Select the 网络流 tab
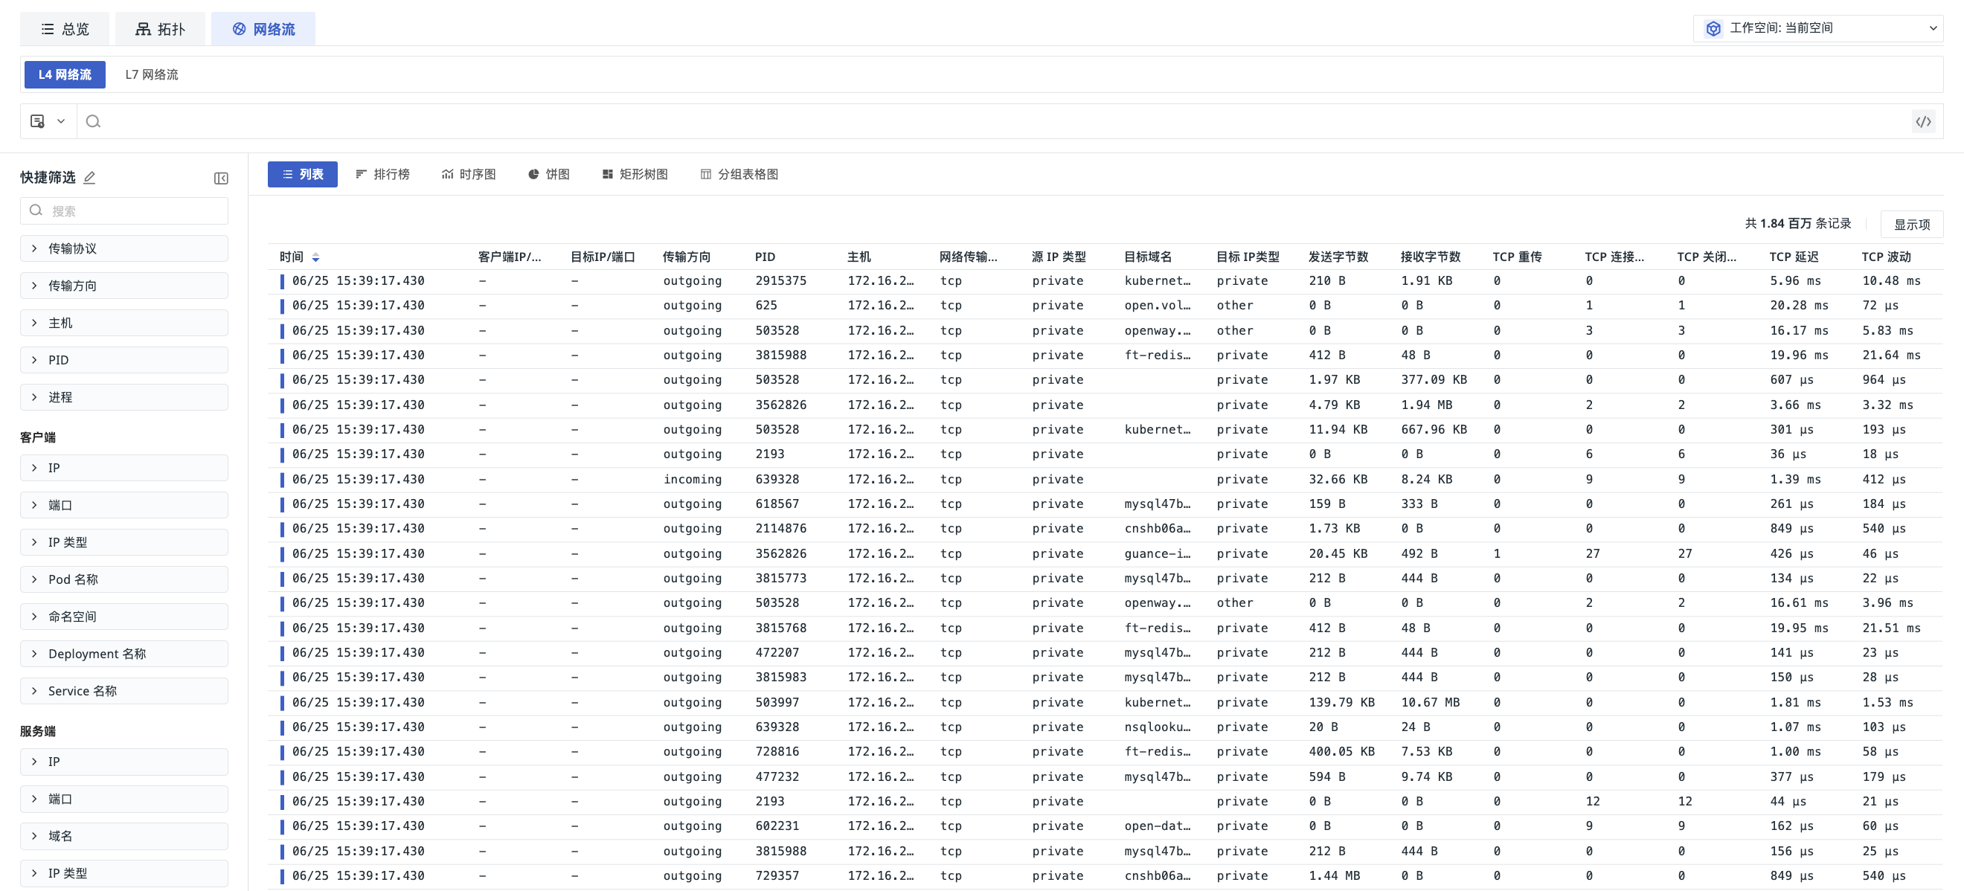This screenshot has width=1964, height=891. pyautogui.click(x=263, y=29)
